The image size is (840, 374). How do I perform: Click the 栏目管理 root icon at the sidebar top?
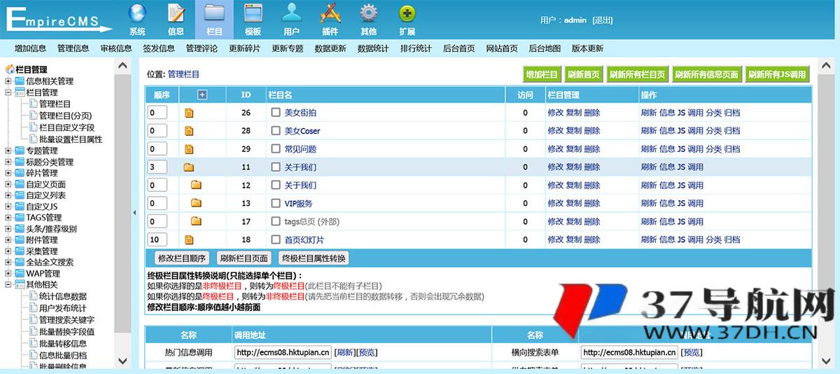point(10,69)
